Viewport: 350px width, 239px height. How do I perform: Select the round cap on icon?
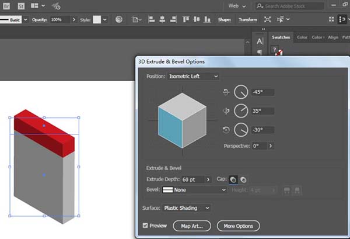tap(233, 179)
